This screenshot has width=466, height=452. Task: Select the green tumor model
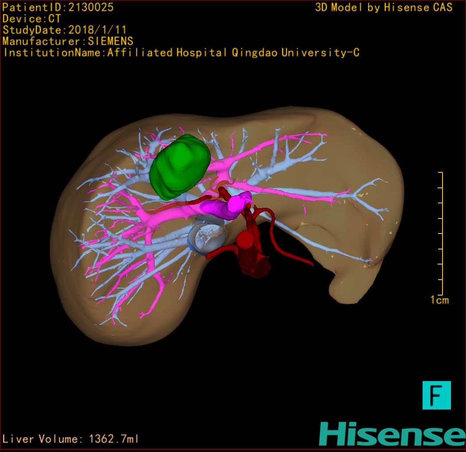(x=180, y=167)
